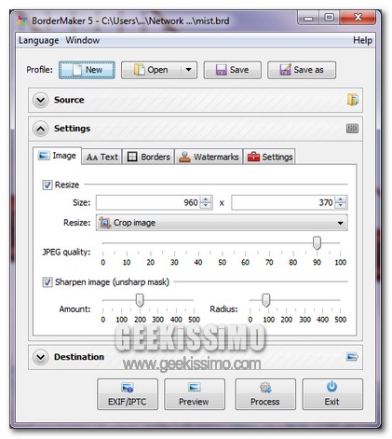
Task: Click the New profile button
Action: tap(87, 70)
